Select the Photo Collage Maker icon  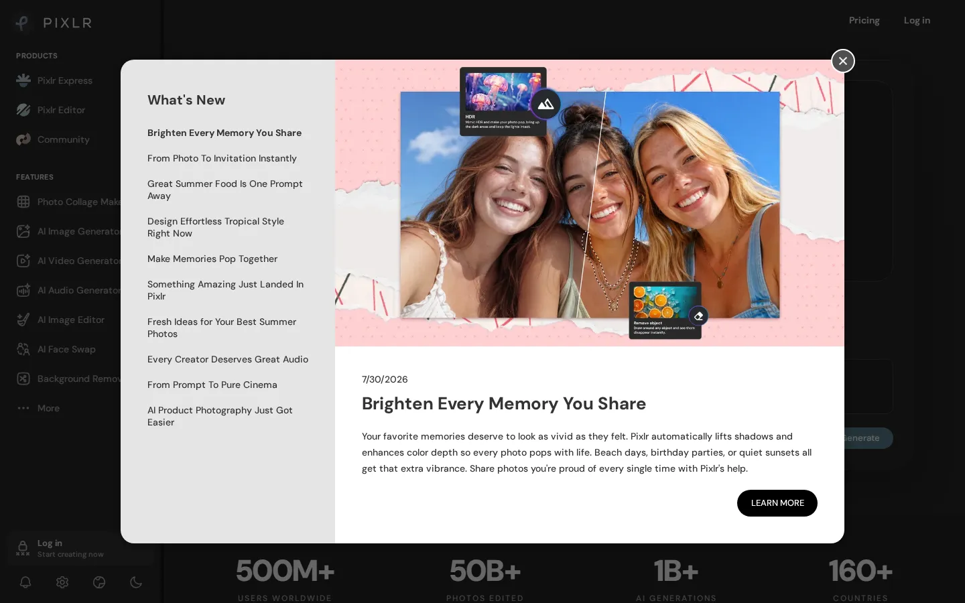[23, 202]
